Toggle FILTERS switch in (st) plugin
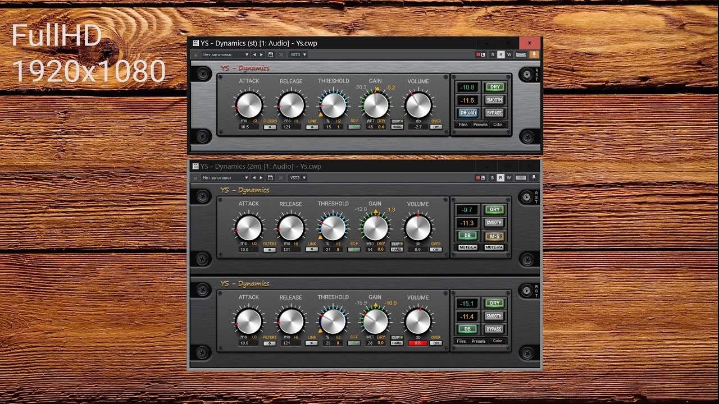The width and height of the screenshot is (719, 404). tap(270, 127)
